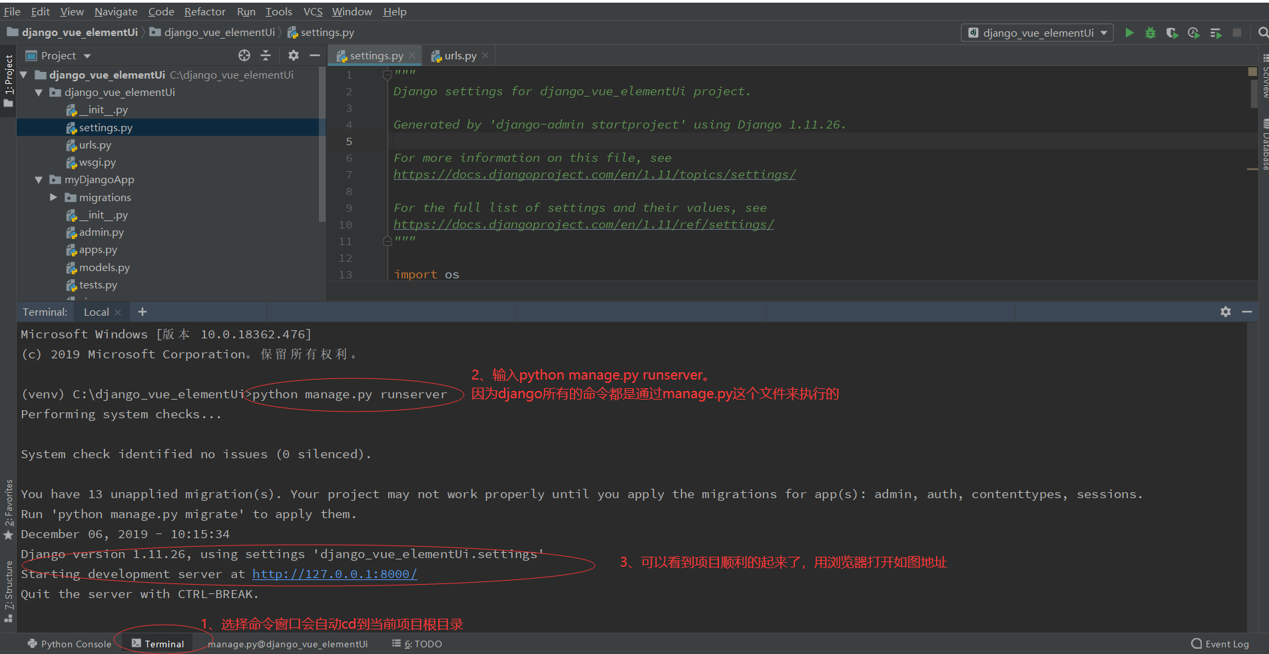Open the http://127.0.0.1:8000/ link

(335, 574)
